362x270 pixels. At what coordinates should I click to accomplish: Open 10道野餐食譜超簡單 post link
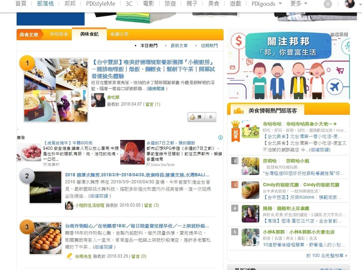tap(304, 245)
